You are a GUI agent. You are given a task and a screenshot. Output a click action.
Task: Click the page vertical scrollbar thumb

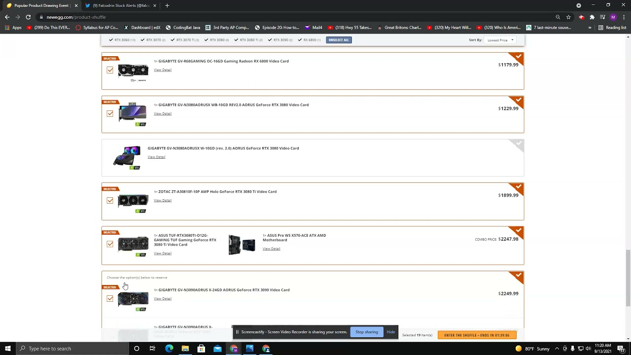628,278
